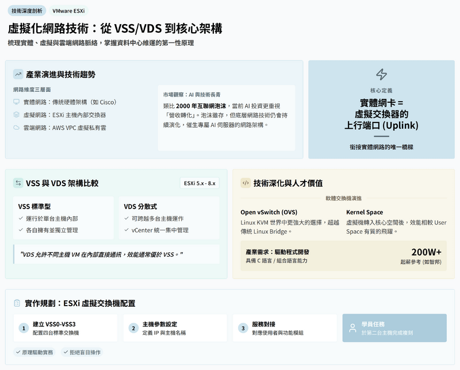460x370 pixels.
Task: Open step 1 建立 VSS0-VSS3 card
Action: 65,328
